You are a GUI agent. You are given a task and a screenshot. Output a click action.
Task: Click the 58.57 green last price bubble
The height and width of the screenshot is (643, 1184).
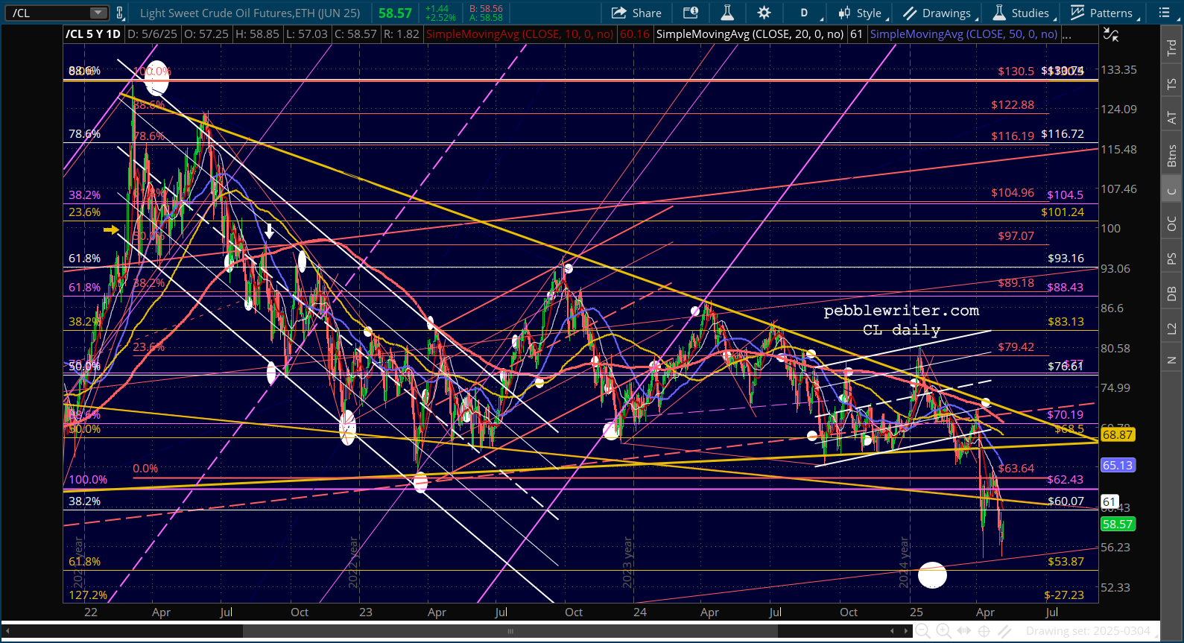pyautogui.click(x=1118, y=524)
